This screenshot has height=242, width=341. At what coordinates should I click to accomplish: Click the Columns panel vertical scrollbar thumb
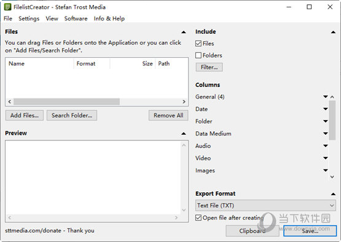coord(332,120)
